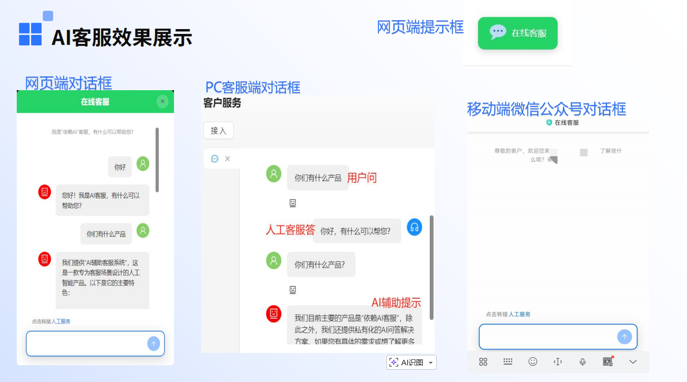Select the text cursor tool icon
This screenshot has height=382, width=687.
(x=558, y=362)
